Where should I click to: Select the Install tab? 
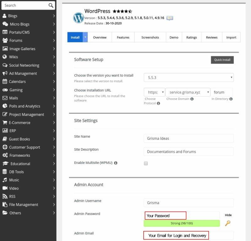click(75, 37)
